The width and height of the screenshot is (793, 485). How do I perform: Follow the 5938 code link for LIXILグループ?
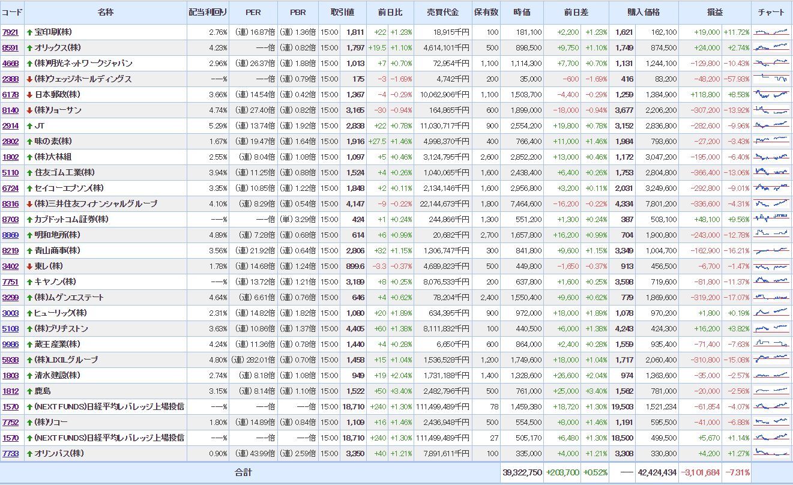(x=10, y=360)
